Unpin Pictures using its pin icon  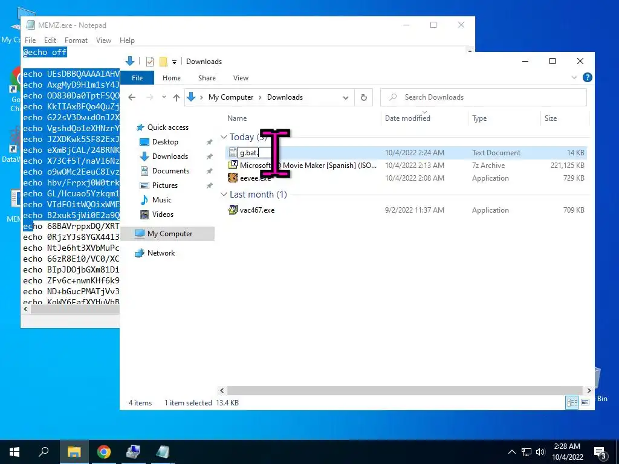click(209, 185)
